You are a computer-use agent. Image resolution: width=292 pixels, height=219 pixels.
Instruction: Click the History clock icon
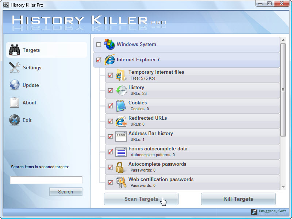coord(121,91)
